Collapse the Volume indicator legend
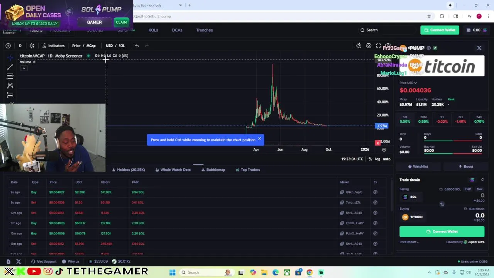This screenshot has width=494, height=278. pyautogui.click(x=24, y=68)
